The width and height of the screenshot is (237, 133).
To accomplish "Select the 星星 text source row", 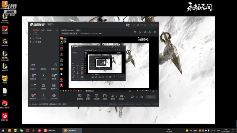I will coord(44,42).
